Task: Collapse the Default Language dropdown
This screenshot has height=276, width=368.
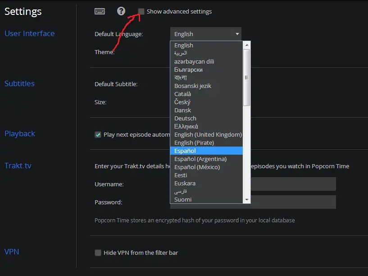Action: [205, 34]
